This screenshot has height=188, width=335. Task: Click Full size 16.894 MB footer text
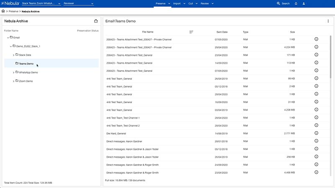(x=125, y=180)
